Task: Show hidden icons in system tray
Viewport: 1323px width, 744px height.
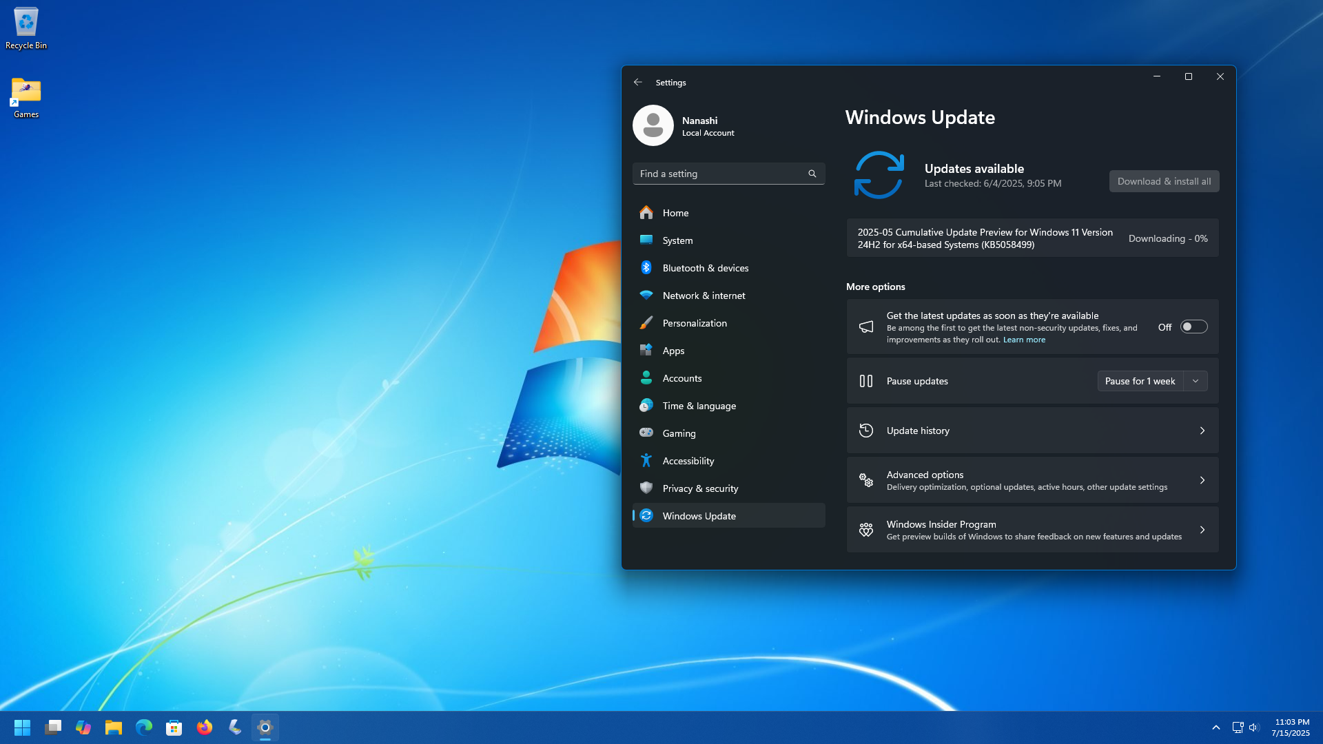Action: (x=1216, y=727)
